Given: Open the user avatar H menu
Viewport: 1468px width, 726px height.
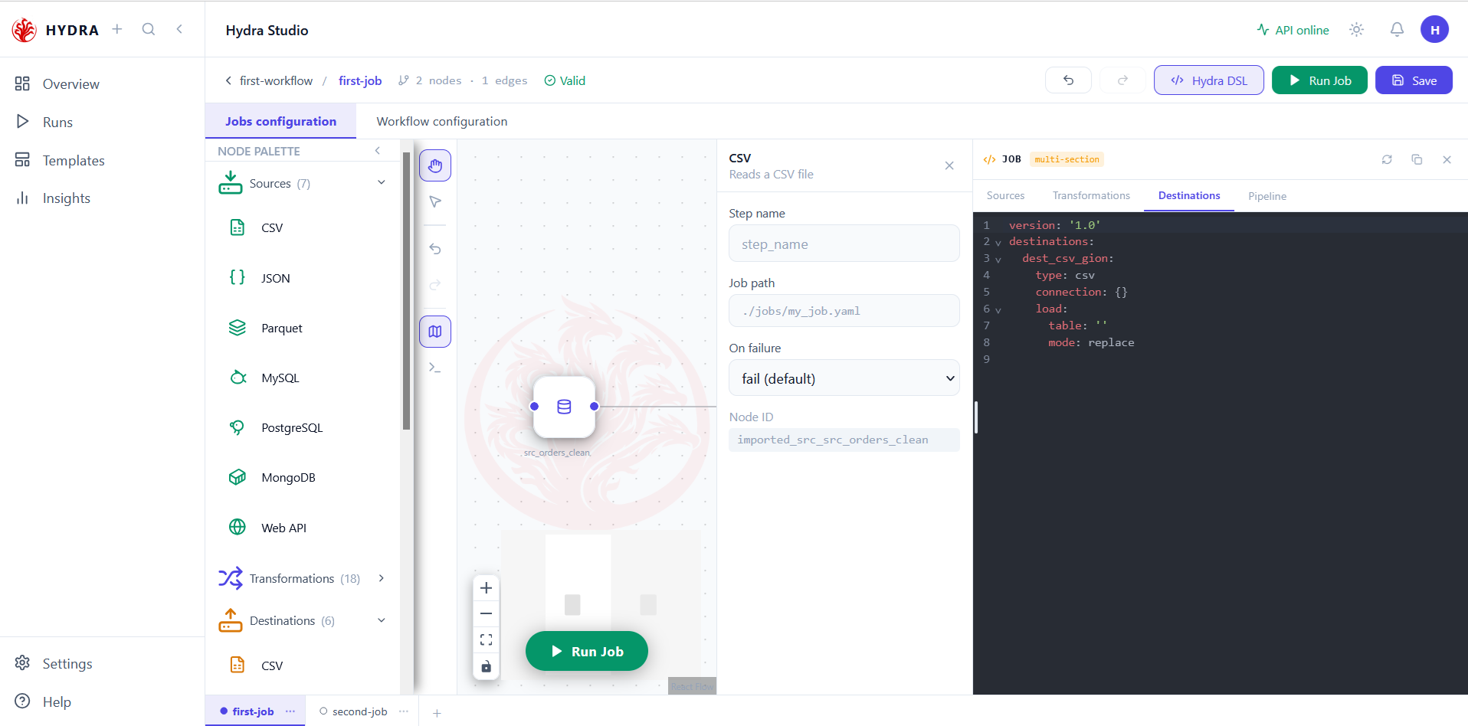Looking at the screenshot, I should 1434,30.
